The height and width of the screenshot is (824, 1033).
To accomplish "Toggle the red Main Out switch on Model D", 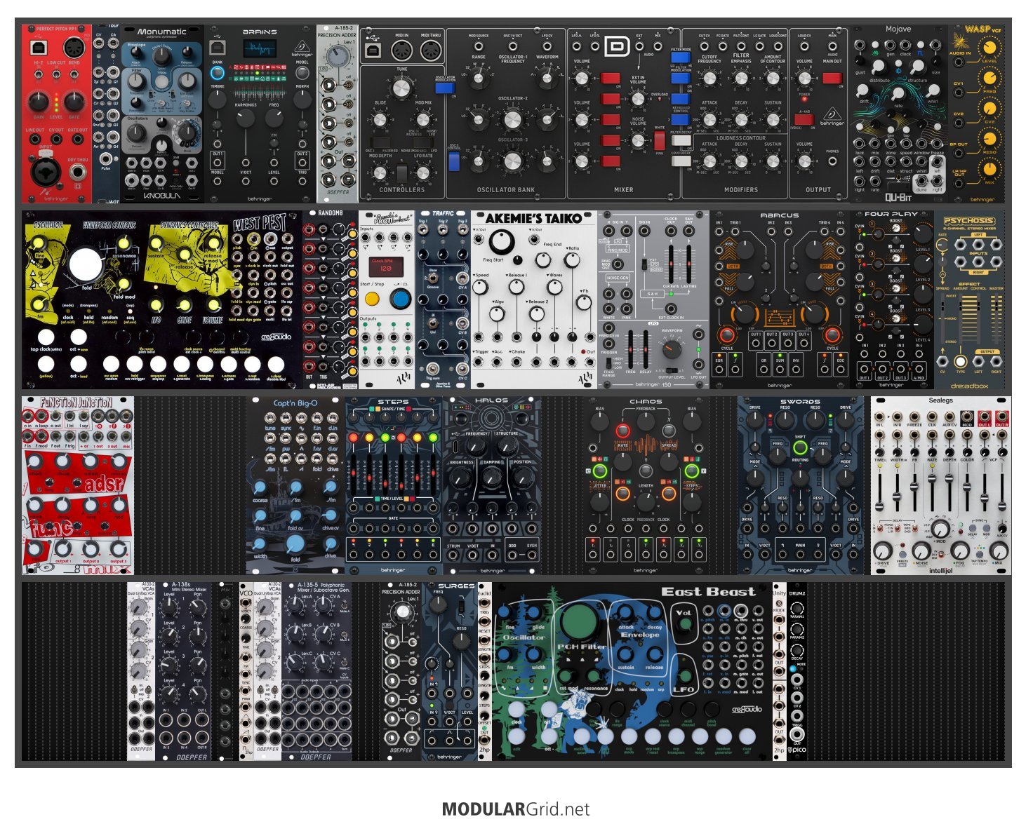I will 832,78.
